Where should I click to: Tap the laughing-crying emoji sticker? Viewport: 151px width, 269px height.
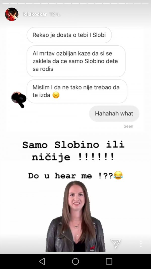click(118, 175)
